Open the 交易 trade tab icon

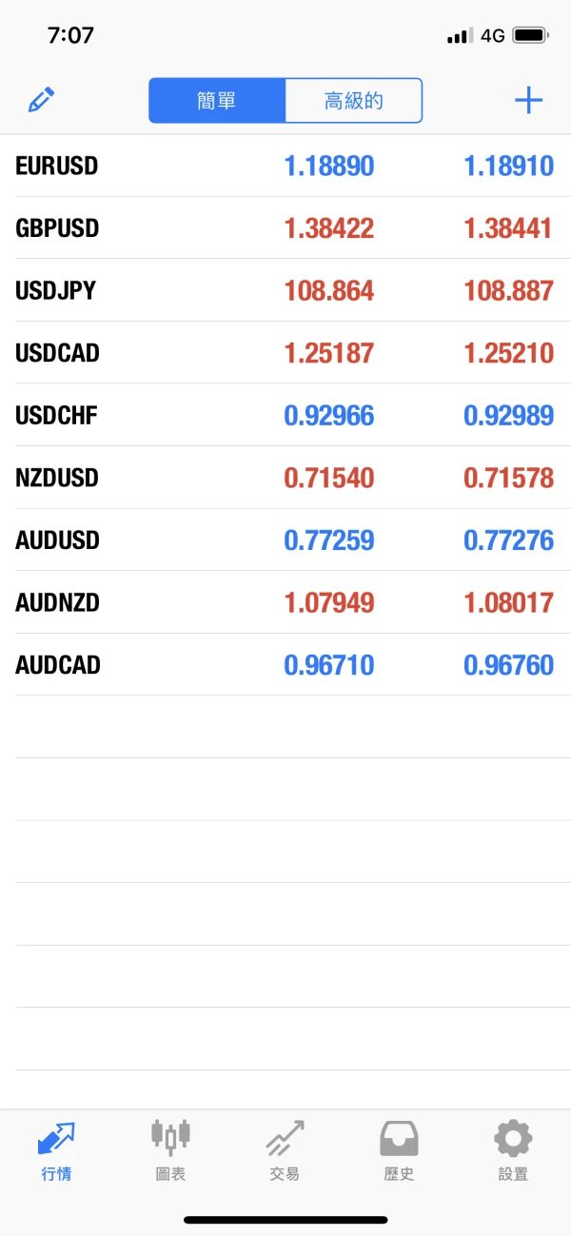coord(285,1136)
